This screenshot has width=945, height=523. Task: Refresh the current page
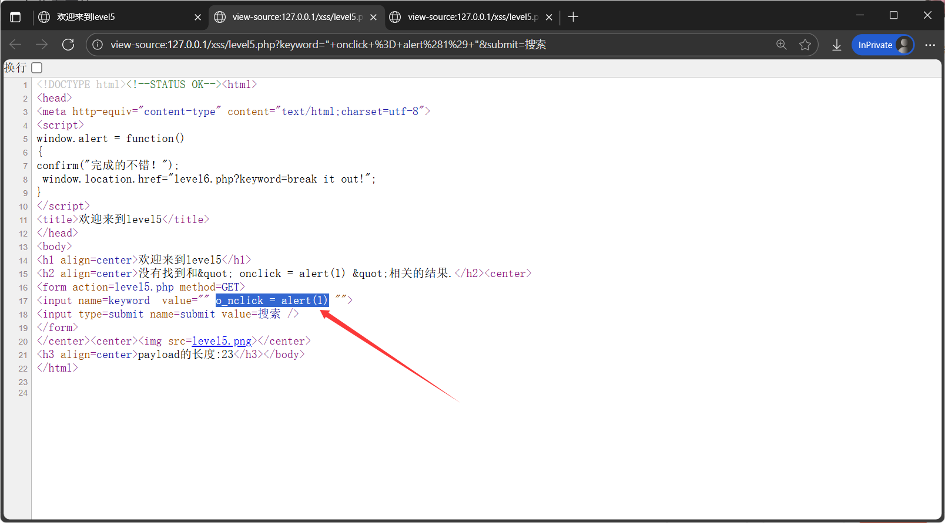click(68, 45)
